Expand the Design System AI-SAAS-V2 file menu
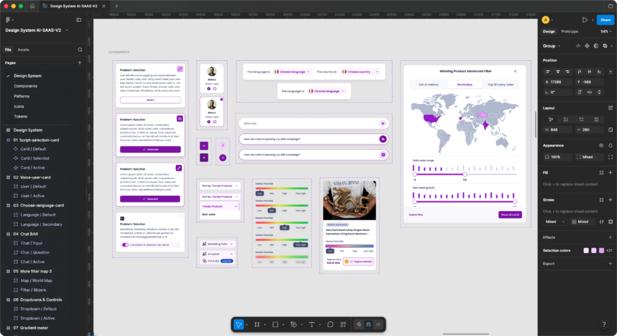This screenshot has height=336, width=617. pyautogui.click(x=36, y=30)
